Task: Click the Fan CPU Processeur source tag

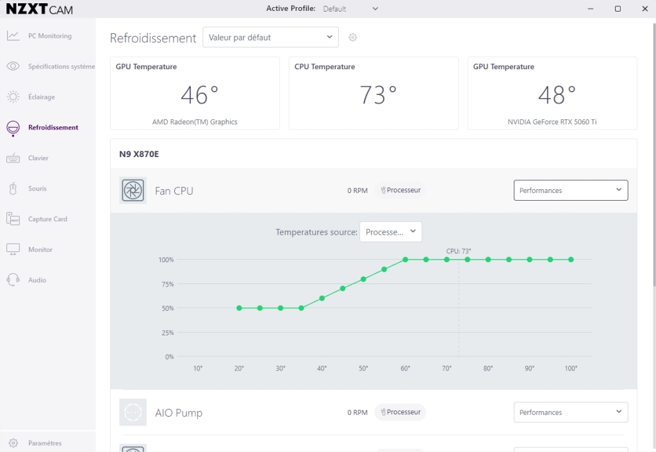Action: pyautogui.click(x=400, y=190)
